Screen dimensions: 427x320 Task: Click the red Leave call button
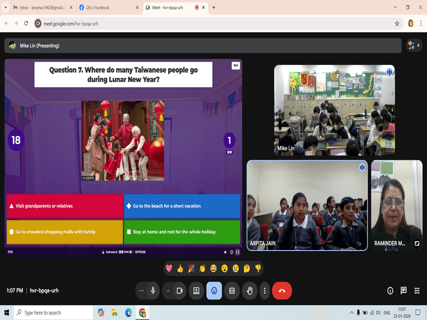282,291
